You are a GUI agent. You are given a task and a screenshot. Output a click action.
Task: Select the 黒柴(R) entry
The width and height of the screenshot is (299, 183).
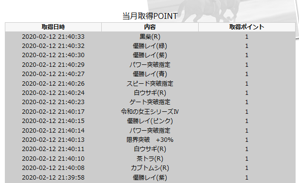150,37
